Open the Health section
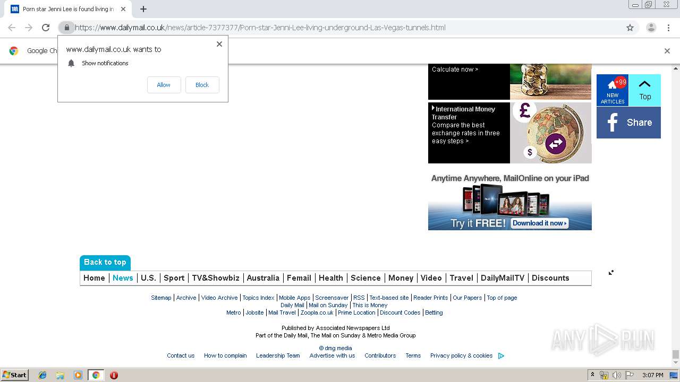The height and width of the screenshot is (382, 680). (x=331, y=278)
